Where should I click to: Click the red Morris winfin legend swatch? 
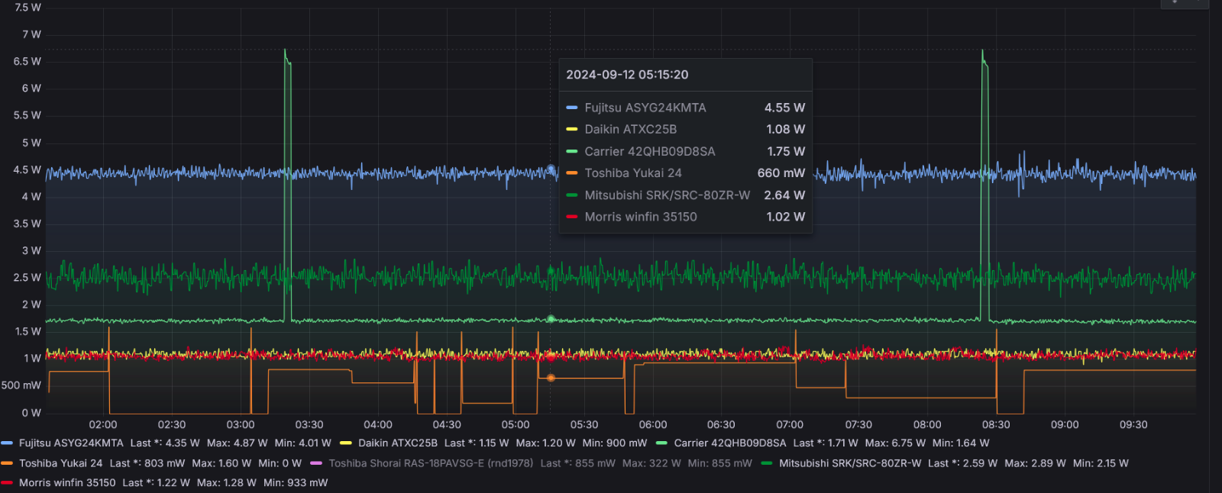8,483
